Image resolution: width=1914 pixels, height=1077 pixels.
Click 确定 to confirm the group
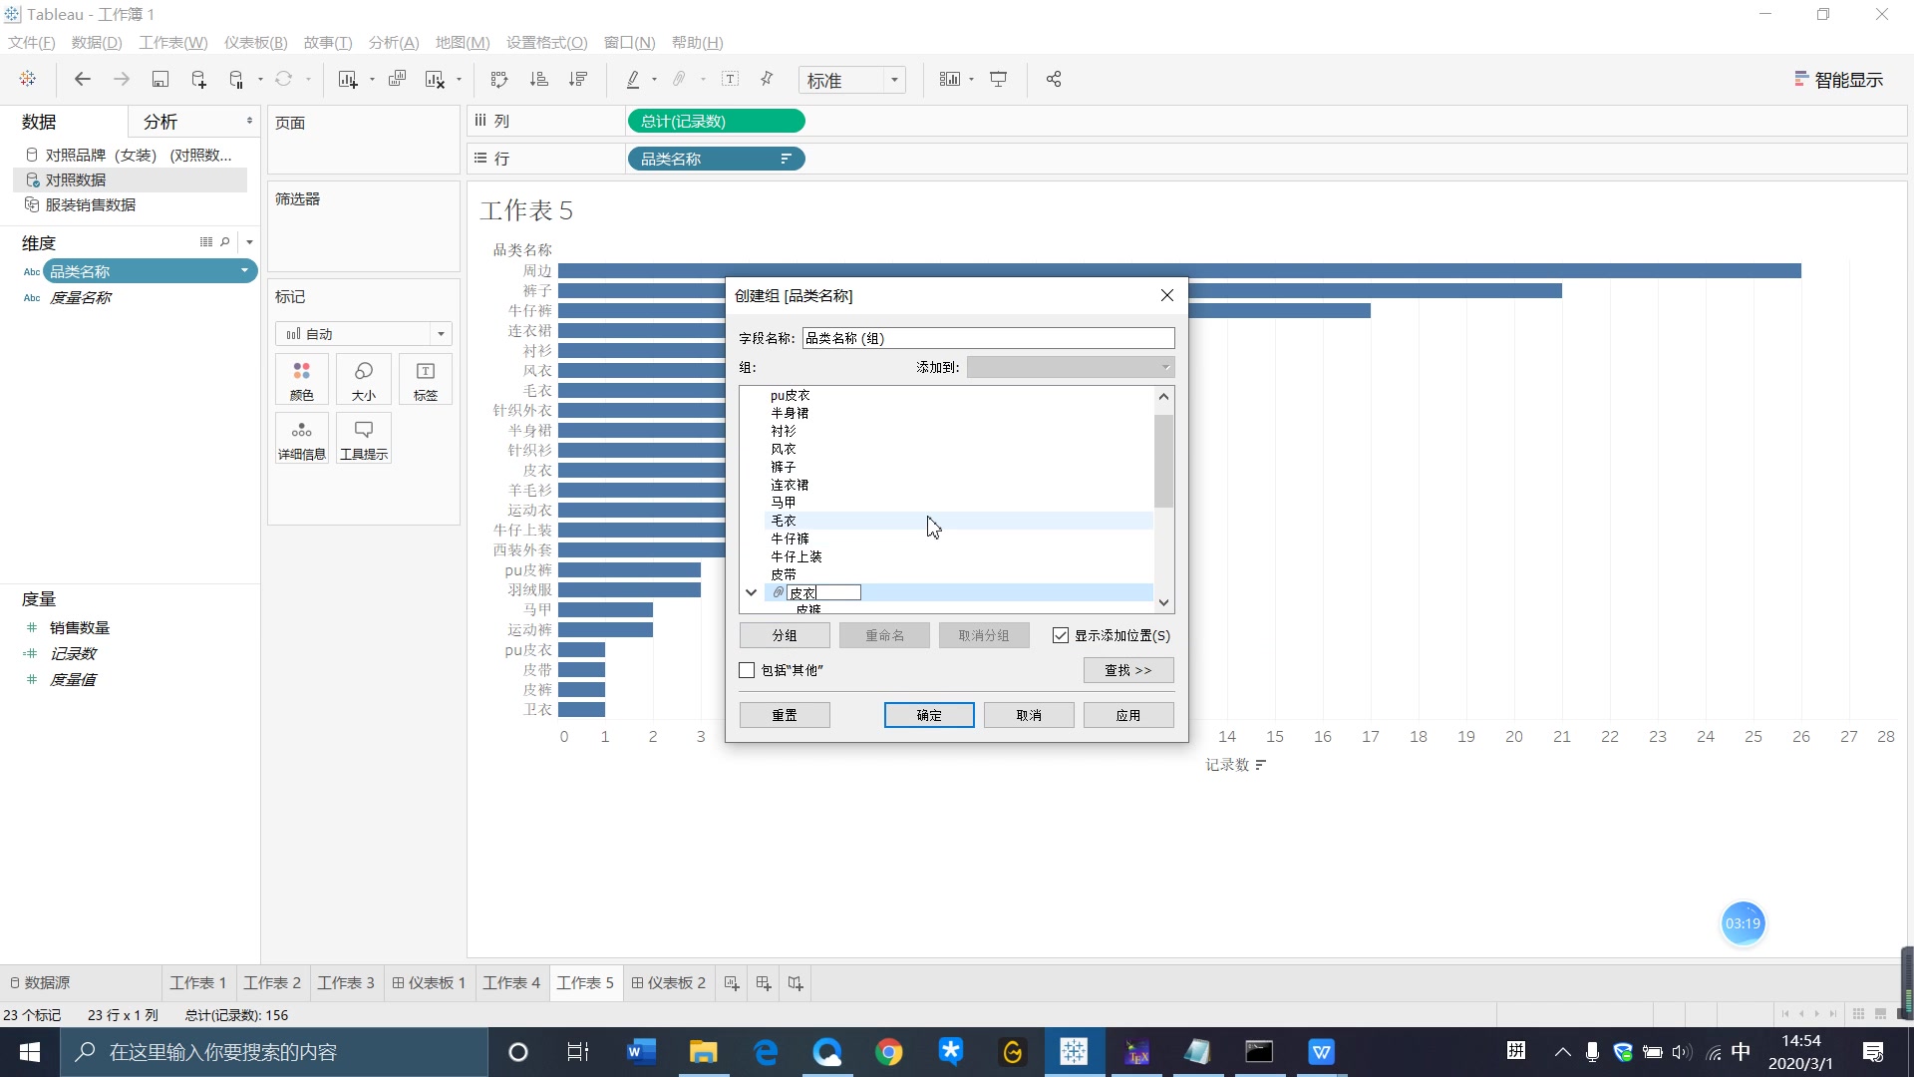(x=928, y=714)
